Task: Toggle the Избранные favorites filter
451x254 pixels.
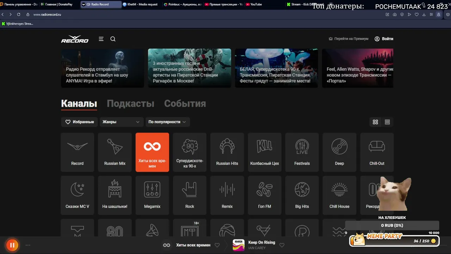Action: pyautogui.click(x=80, y=122)
